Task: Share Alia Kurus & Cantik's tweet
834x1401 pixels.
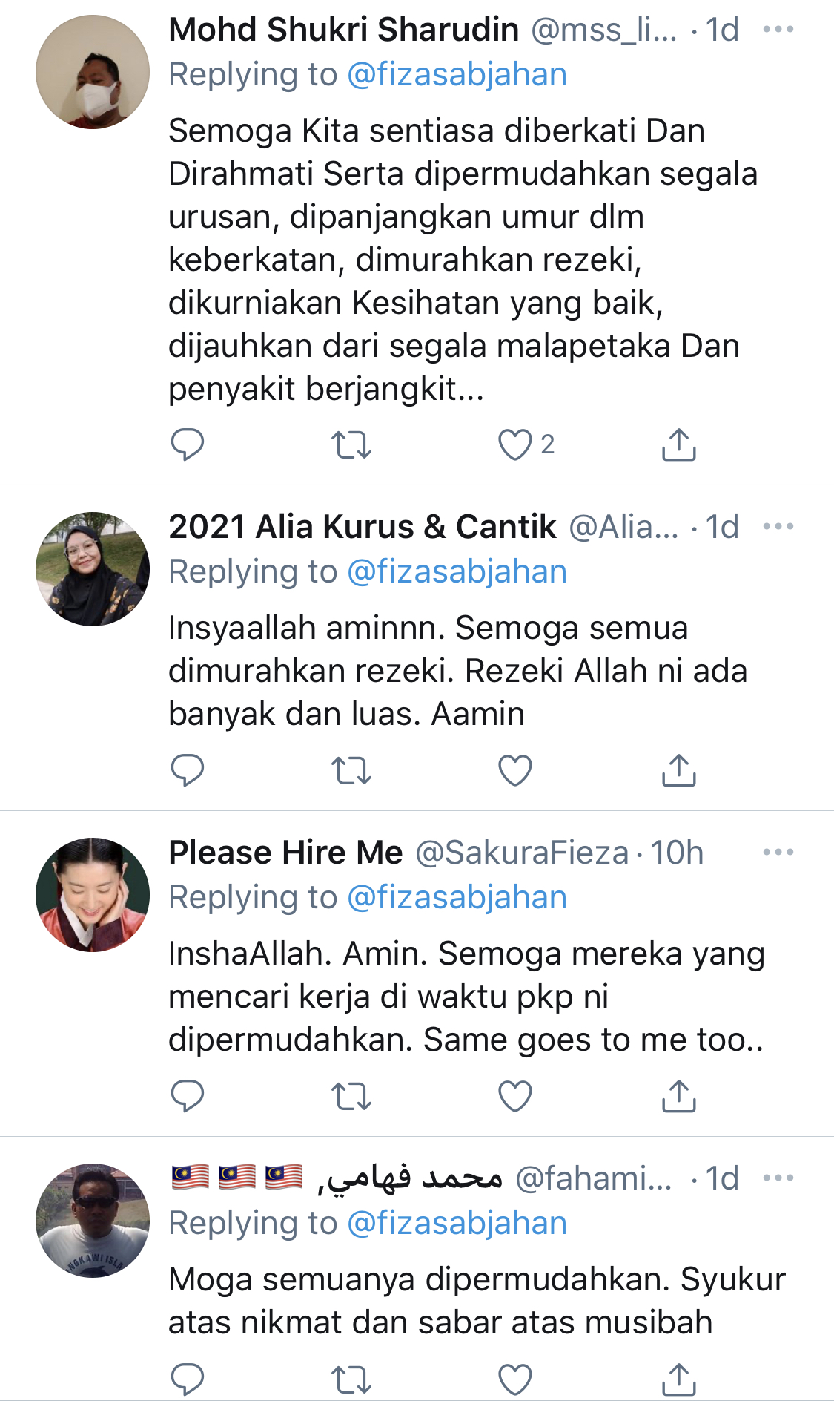Action: click(x=678, y=770)
